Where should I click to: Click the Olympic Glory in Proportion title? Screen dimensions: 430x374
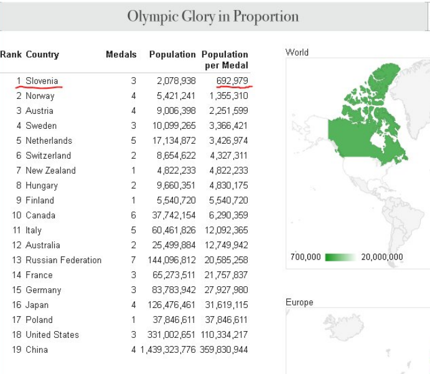click(213, 16)
